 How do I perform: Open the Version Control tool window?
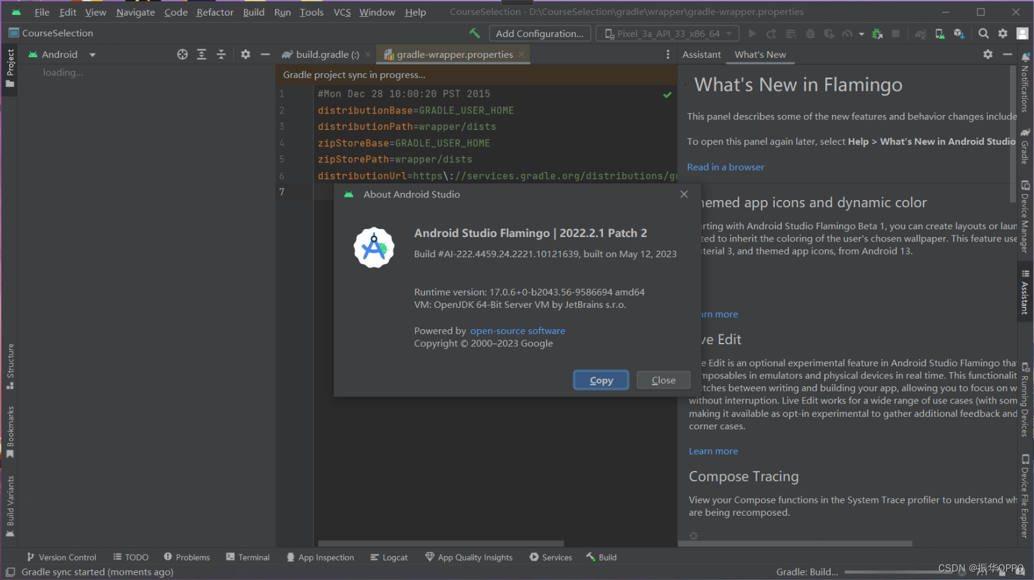pos(61,557)
